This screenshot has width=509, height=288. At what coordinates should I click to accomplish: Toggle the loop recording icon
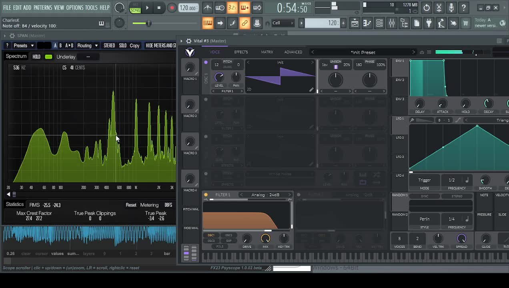[x=257, y=8]
